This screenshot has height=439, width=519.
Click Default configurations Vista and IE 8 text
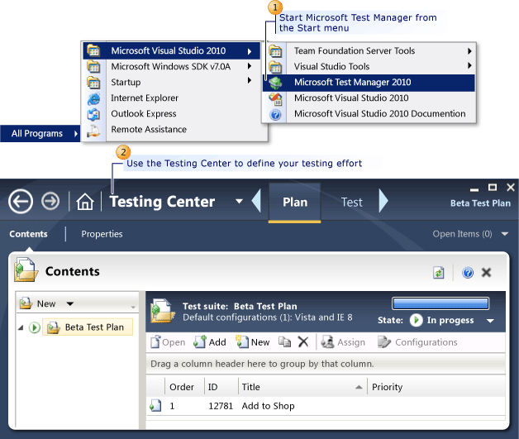[x=268, y=317]
